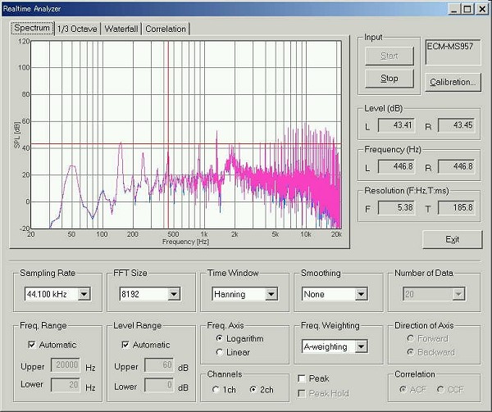This screenshot has height=412, width=492.
Task: Click the Resolution F value 5.38
Action: [397, 208]
